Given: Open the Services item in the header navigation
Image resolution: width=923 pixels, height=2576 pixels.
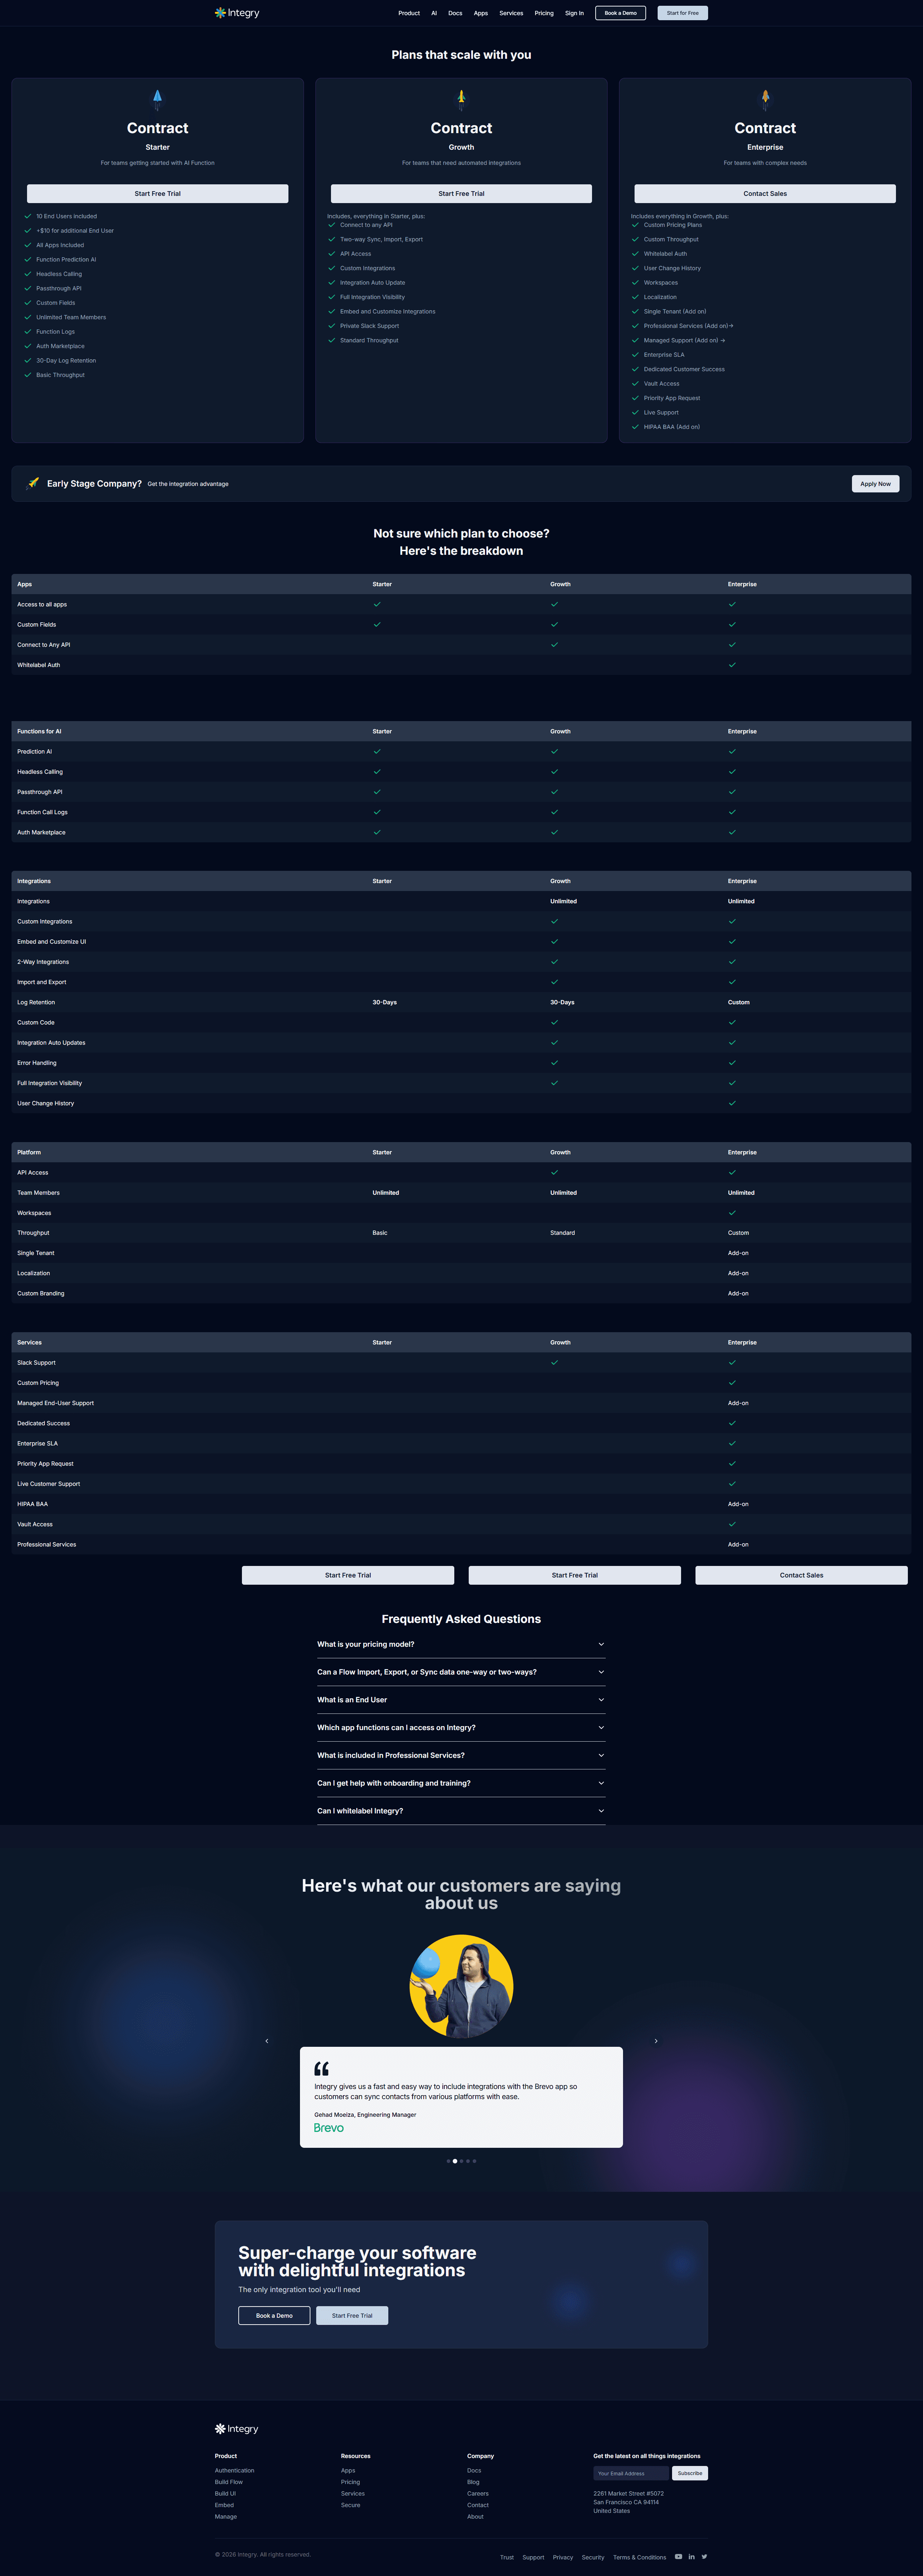Looking at the screenshot, I should 511,13.
